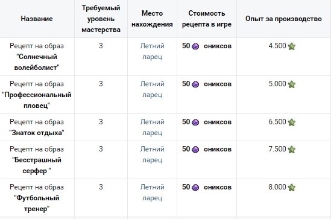Follow Летний ларец link in Бесстрашный серфер row

tap(152, 154)
